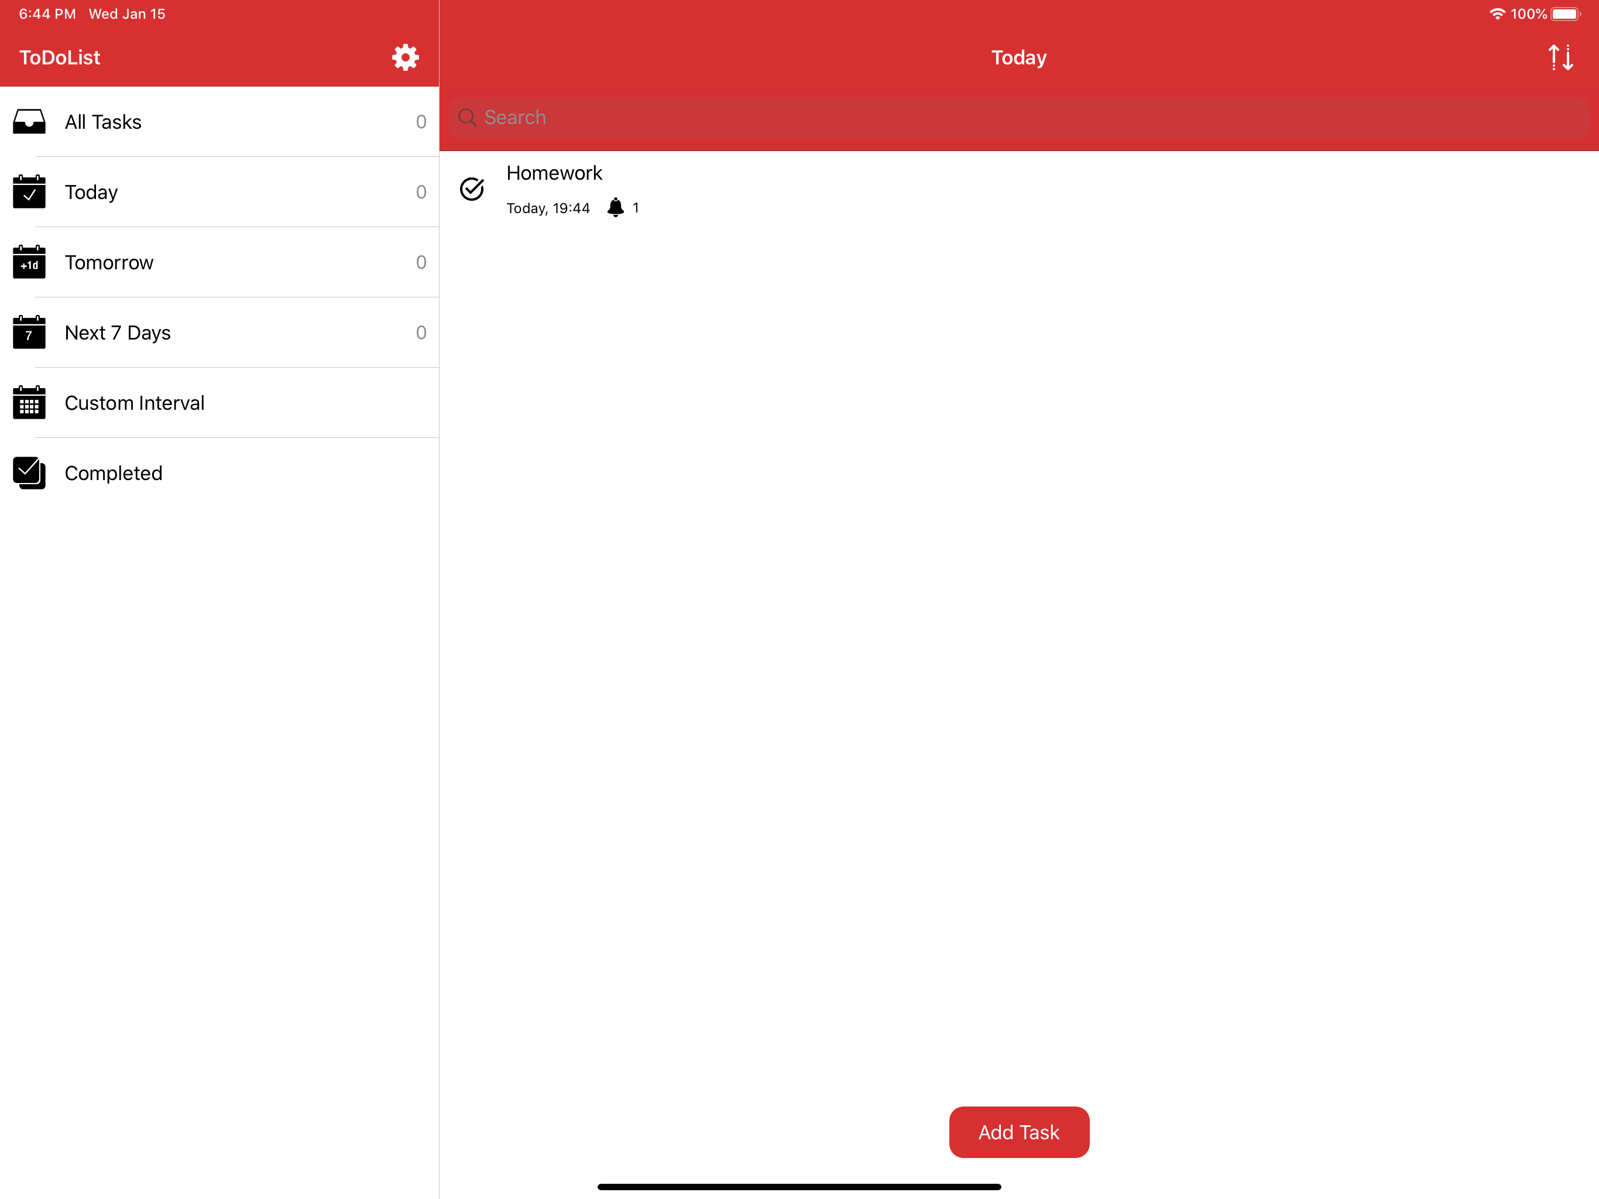The image size is (1599, 1199).
Task: Click the Today, 19:44 due time
Action: (x=548, y=208)
